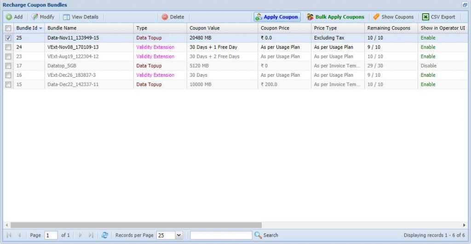The width and height of the screenshot is (471, 244).
Task: Click the Add bundle button
Action: pyautogui.click(x=14, y=17)
